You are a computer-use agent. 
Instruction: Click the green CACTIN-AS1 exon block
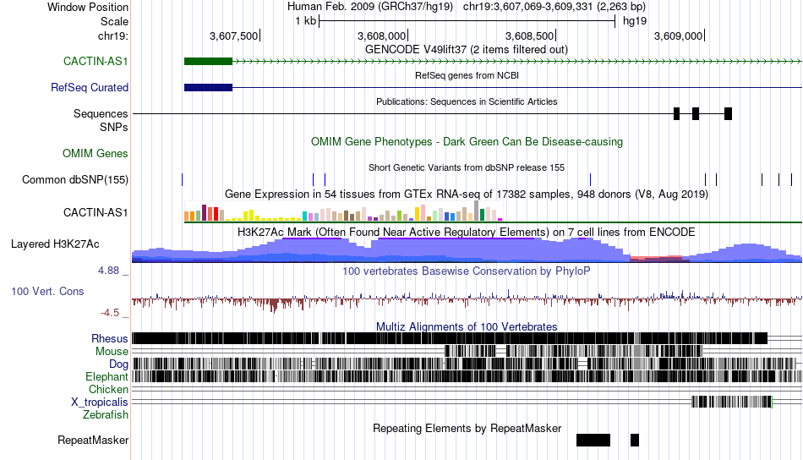pos(209,62)
